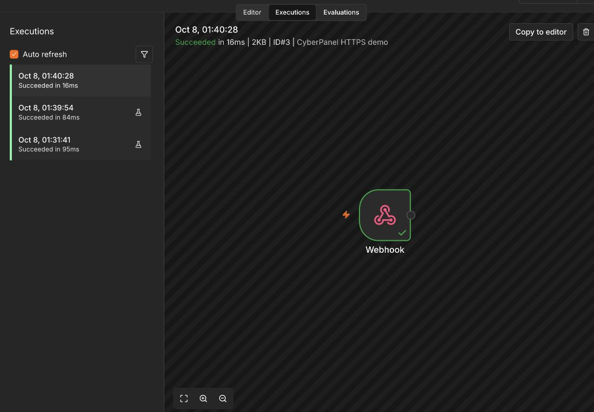Select the Oct 8, 01:40:28 execution
The image size is (594, 412).
click(81, 80)
